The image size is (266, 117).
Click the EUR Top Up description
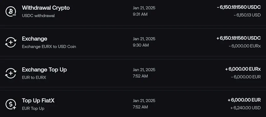[33, 109]
